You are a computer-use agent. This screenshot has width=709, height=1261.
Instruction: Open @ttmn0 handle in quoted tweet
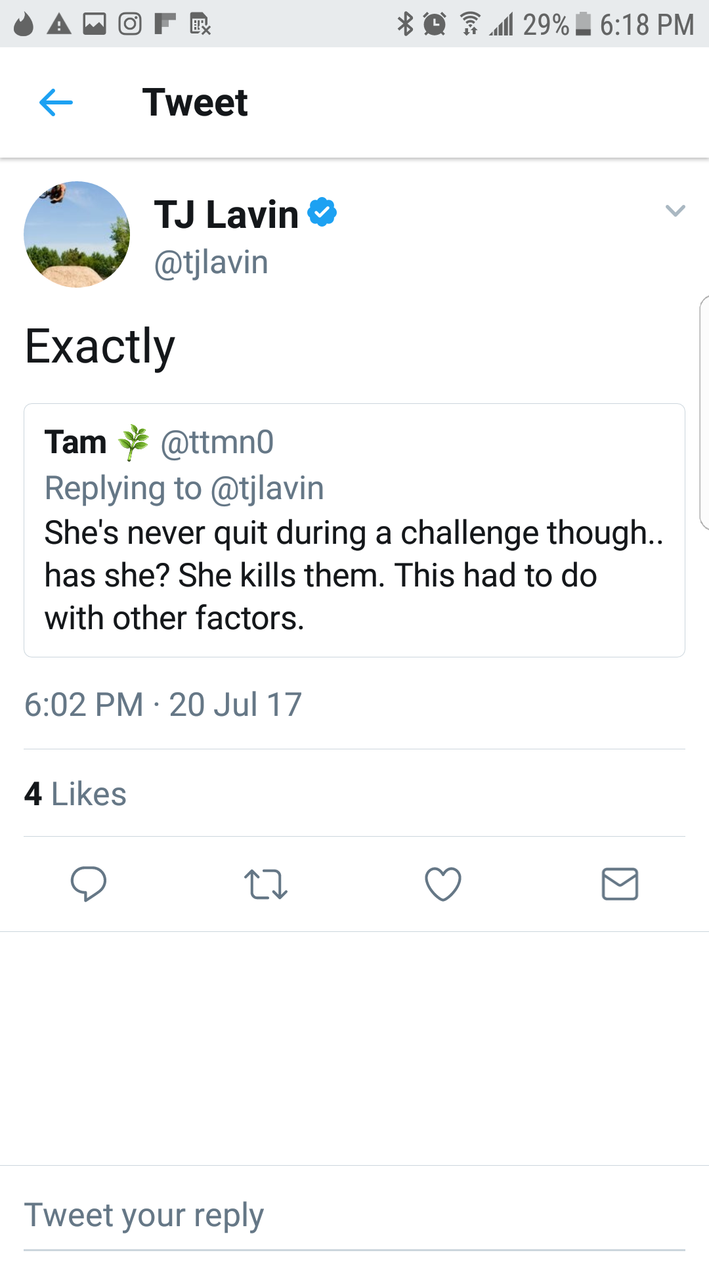(217, 442)
